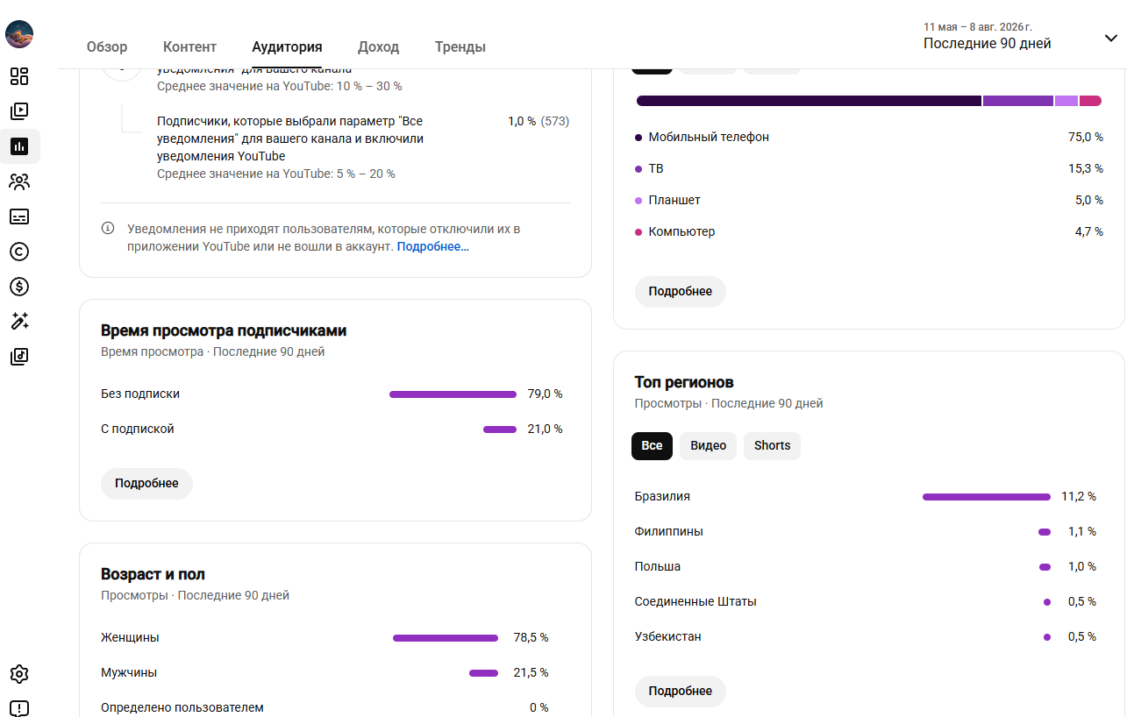Go to the Dashboard sidebar icon
The image size is (1127, 717).
click(x=19, y=76)
